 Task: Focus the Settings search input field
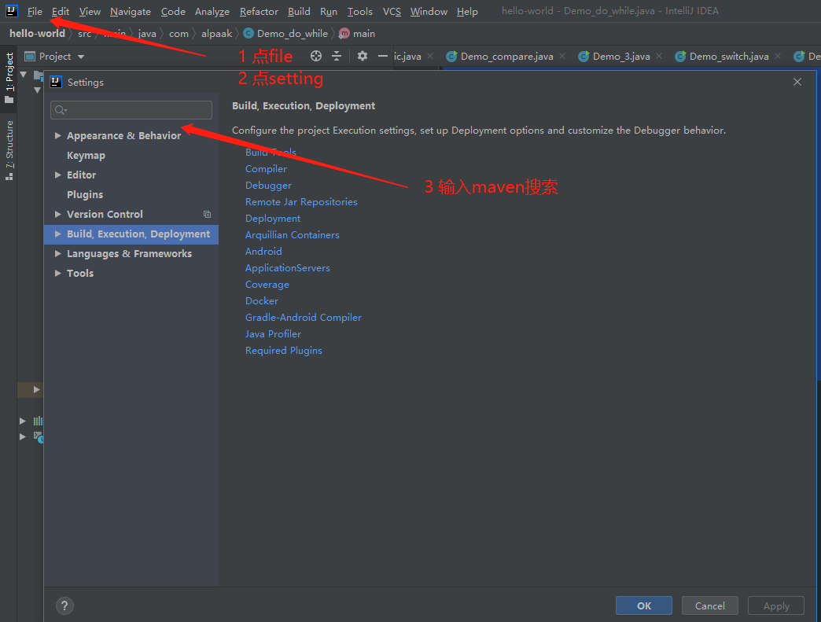click(131, 110)
